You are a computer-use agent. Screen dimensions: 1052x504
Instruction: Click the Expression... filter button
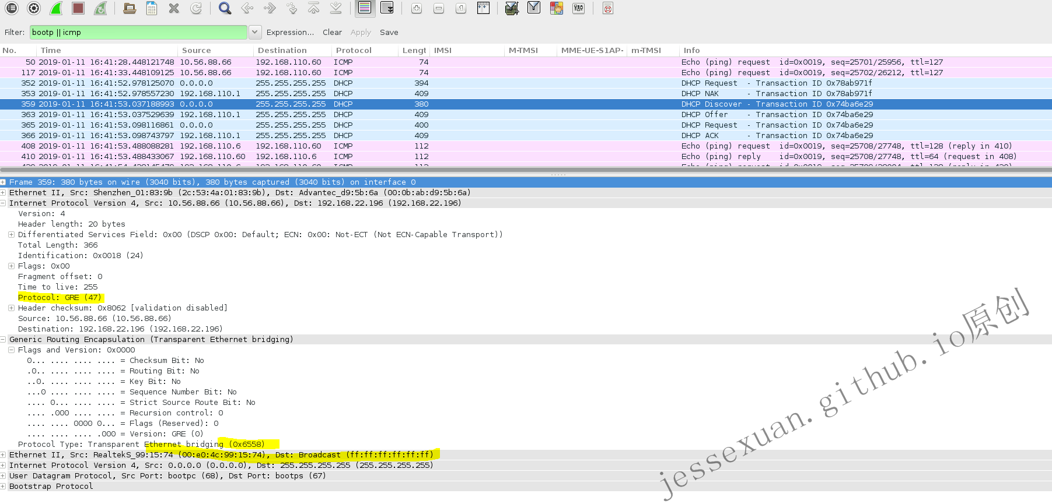click(290, 33)
